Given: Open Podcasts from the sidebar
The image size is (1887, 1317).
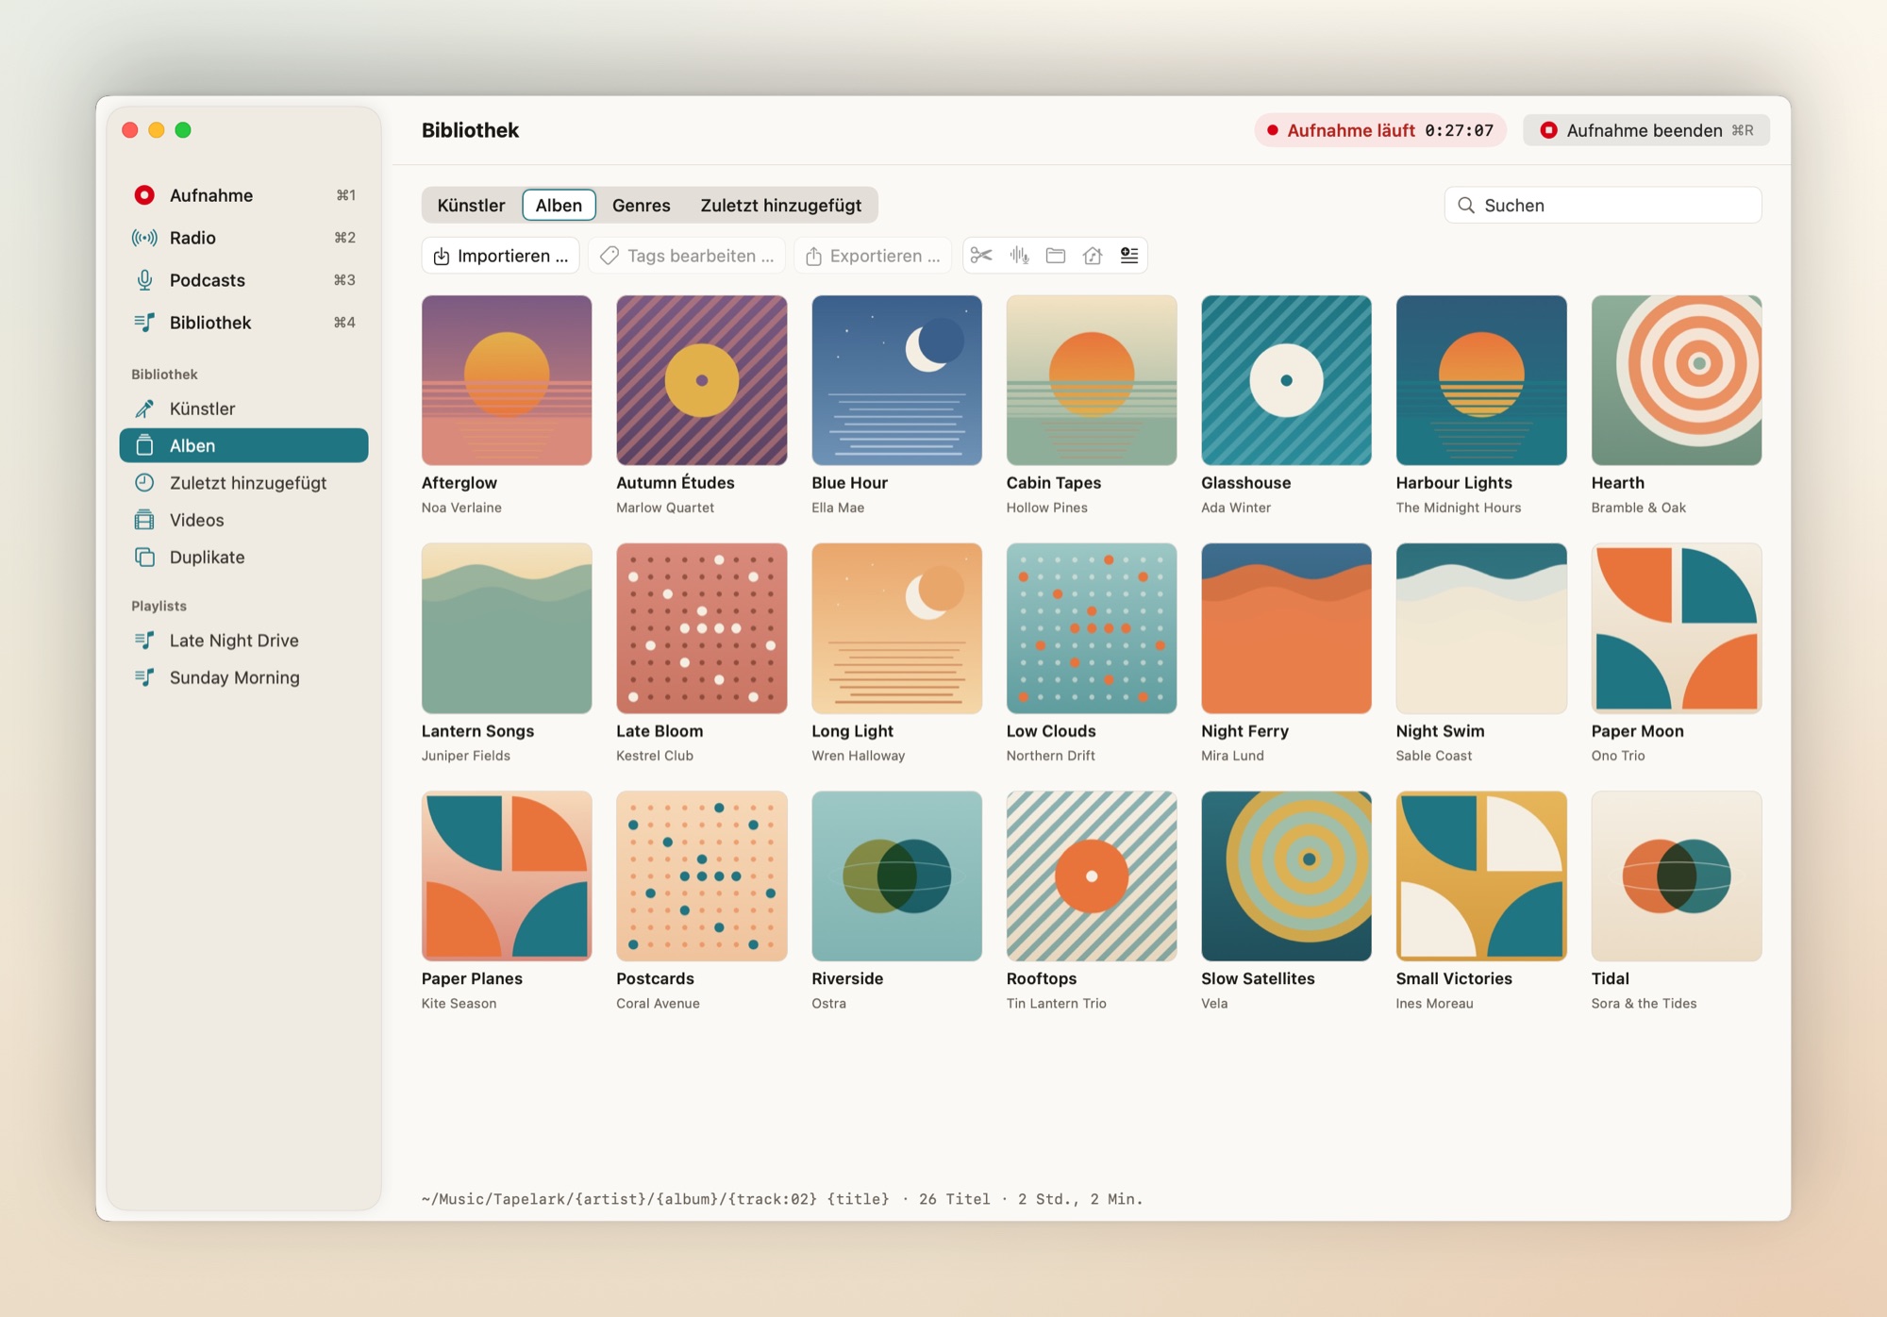Looking at the screenshot, I should 243,280.
